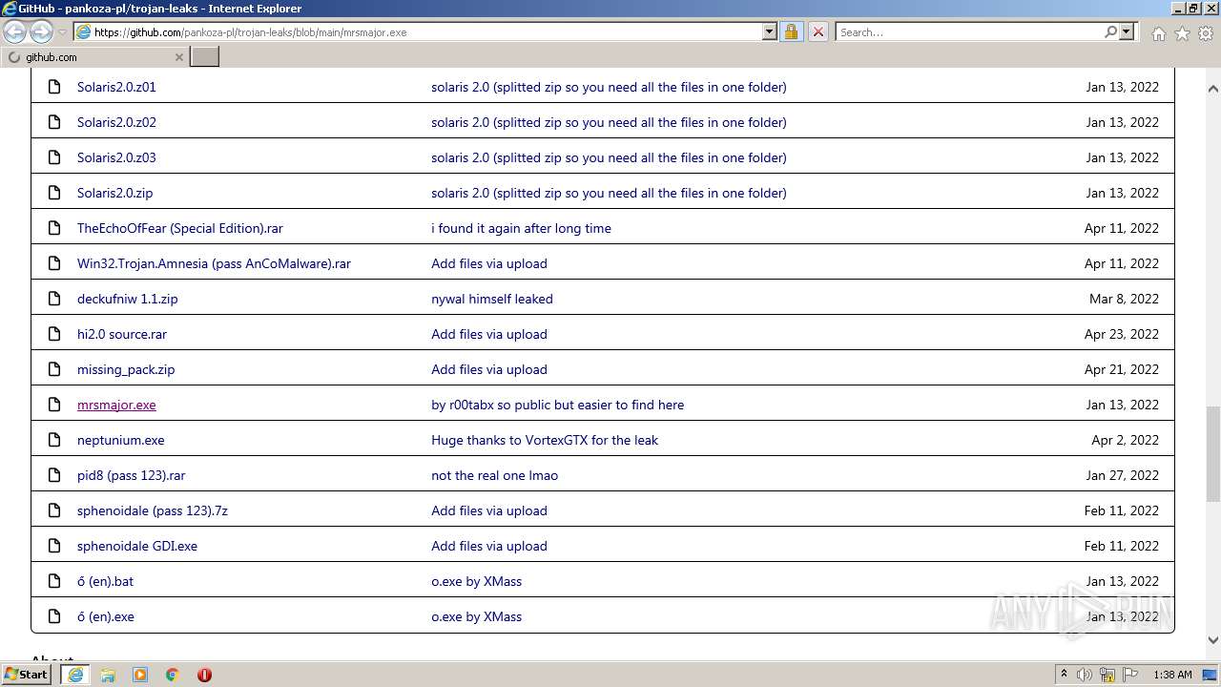Click the magnifier search icon
Image resolution: width=1221 pixels, height=687 pixels.
pos(1110,31)
